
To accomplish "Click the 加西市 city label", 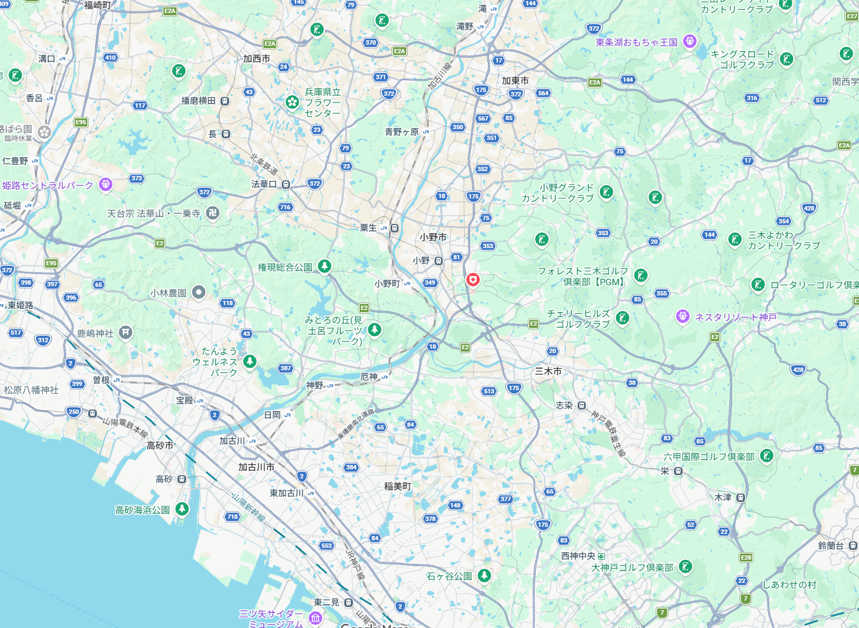I will (x=257, y=59).
